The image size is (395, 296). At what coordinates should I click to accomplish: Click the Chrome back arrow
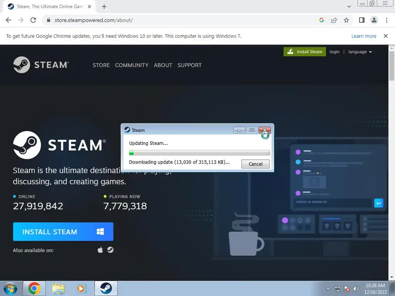(8, 20)
